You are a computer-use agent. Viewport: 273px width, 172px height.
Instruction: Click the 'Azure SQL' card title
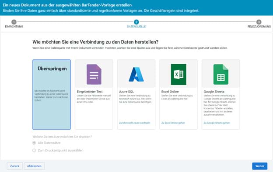coord(126,92)
